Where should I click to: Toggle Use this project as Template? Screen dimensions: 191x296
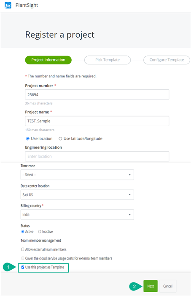tap(23, 267)
